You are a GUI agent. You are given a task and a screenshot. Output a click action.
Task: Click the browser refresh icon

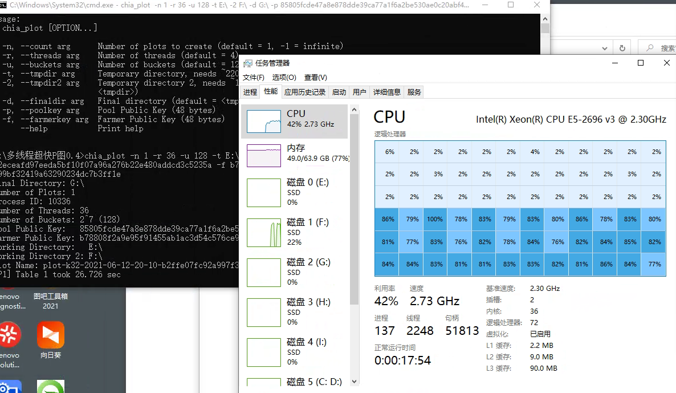tap(622, 47)
